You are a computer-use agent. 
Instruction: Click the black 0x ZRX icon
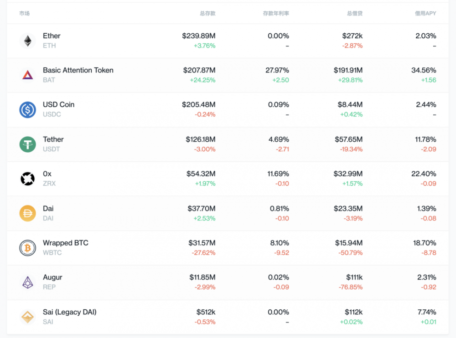[27, 179]
